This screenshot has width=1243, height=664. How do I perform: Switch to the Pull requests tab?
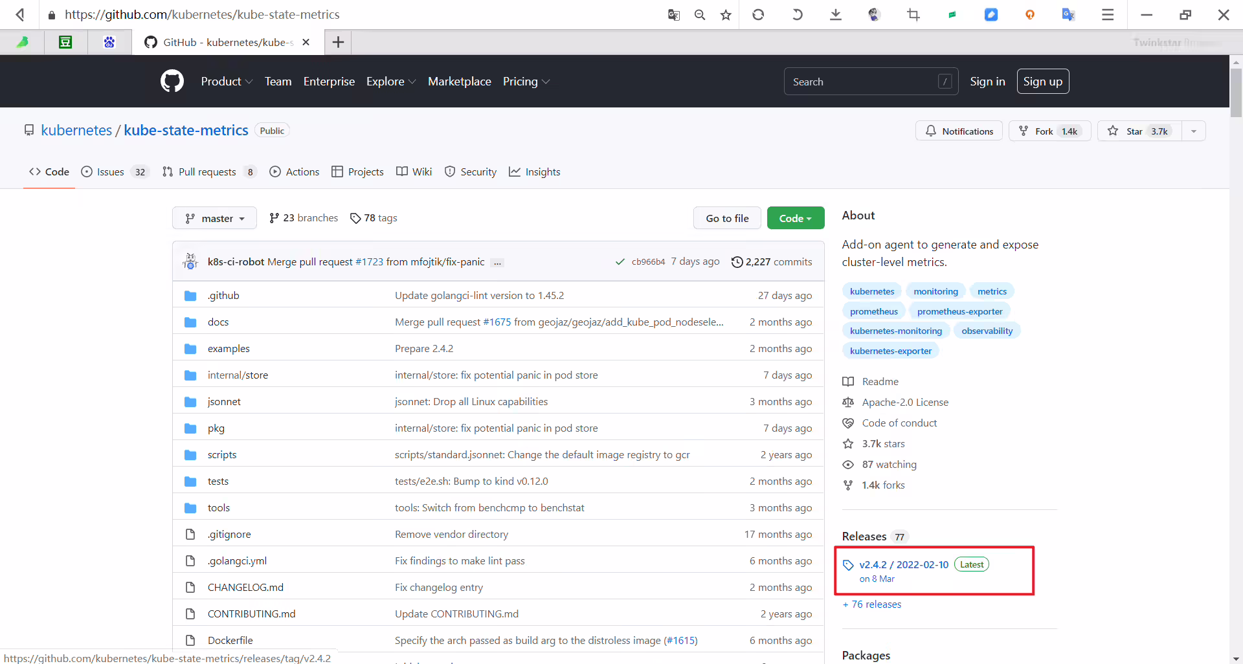[x=209, y=172]
